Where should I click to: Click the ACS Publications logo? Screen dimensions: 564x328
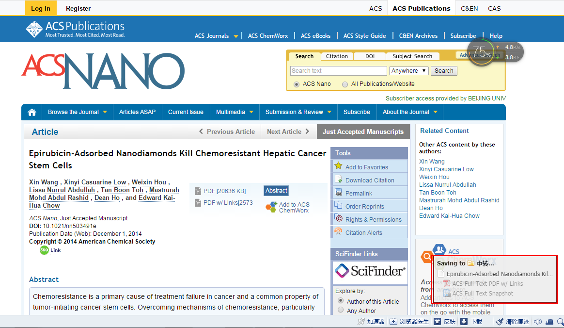point(75,29)
